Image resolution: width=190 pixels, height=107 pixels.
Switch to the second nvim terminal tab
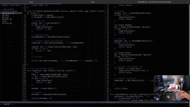(93, 2)
